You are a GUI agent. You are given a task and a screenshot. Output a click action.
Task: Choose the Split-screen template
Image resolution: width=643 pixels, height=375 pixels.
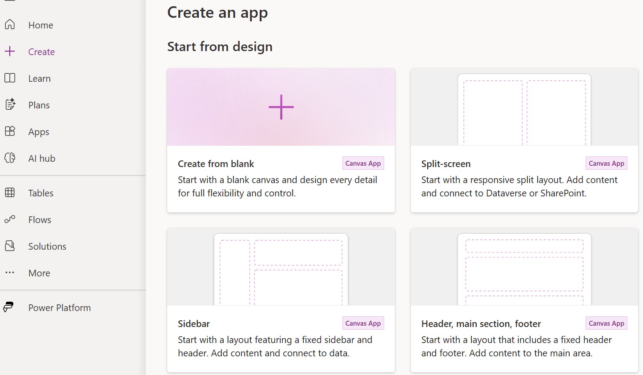pyautogui.click(x=524, y=140)
